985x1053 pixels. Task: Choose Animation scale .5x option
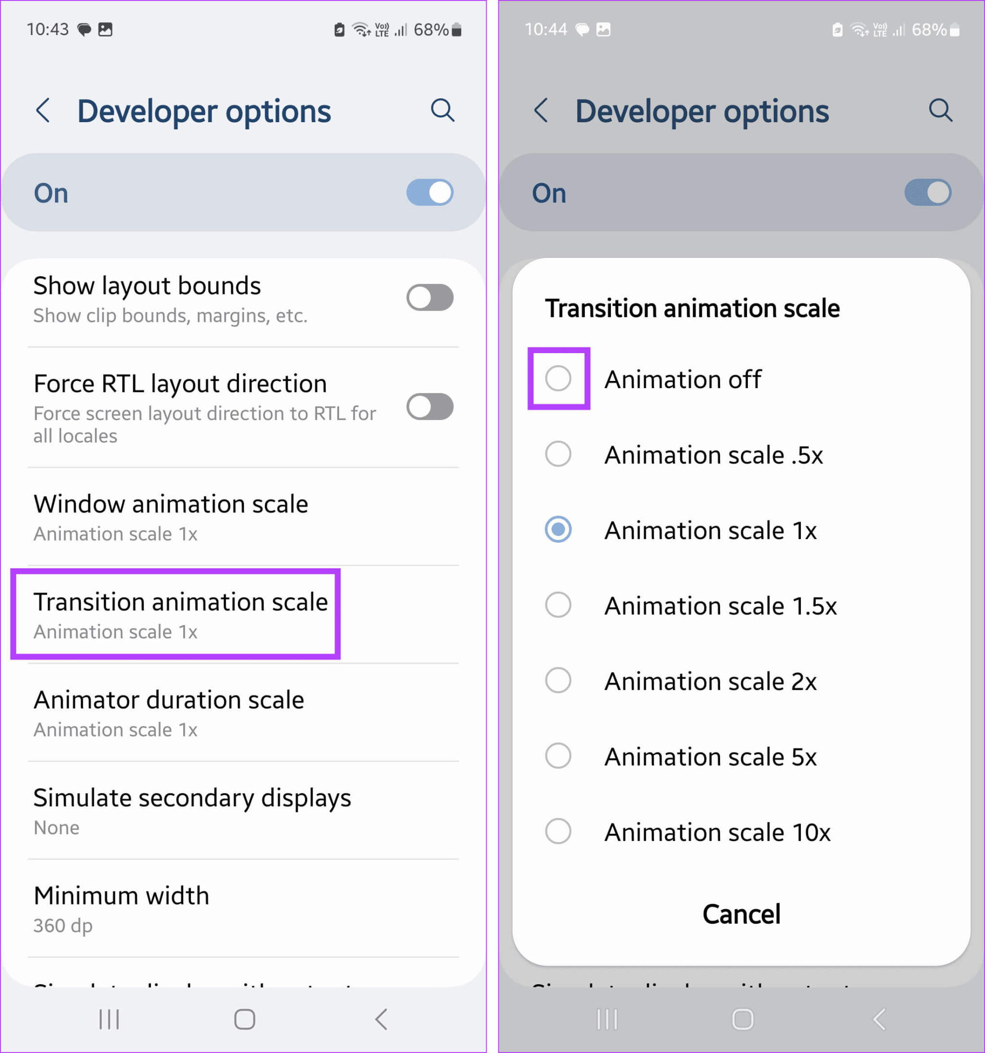click(x=558, y=455)
